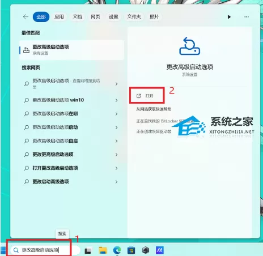
Task: Click search magnifier icon beside 自启 suggestion
Action: point(27,141)
